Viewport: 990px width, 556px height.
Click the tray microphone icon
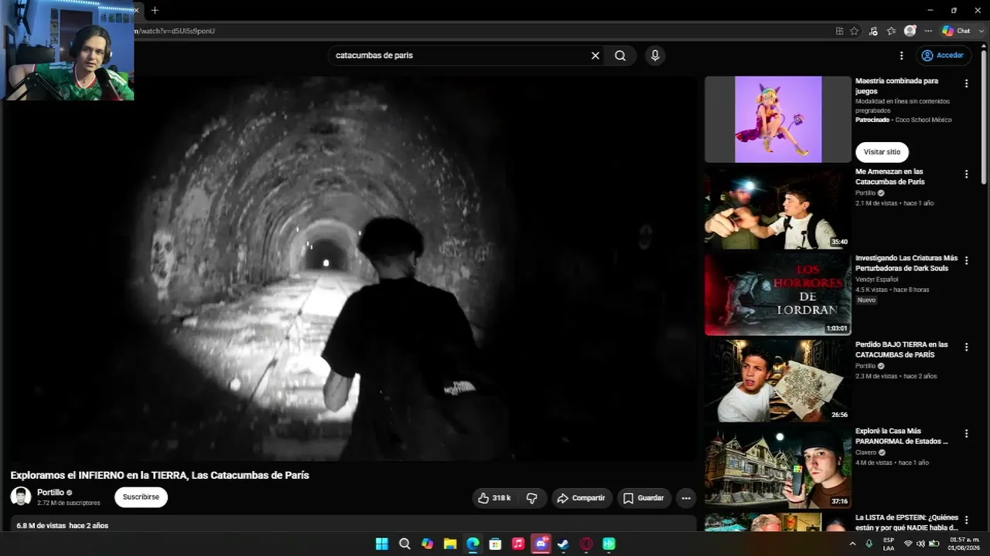click(x=869, y=544)
